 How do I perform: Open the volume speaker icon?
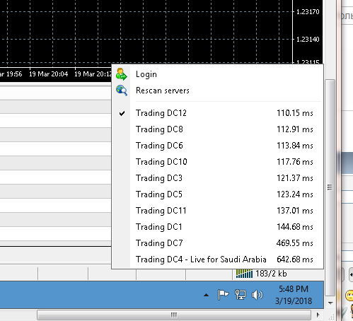coord(257,295)
